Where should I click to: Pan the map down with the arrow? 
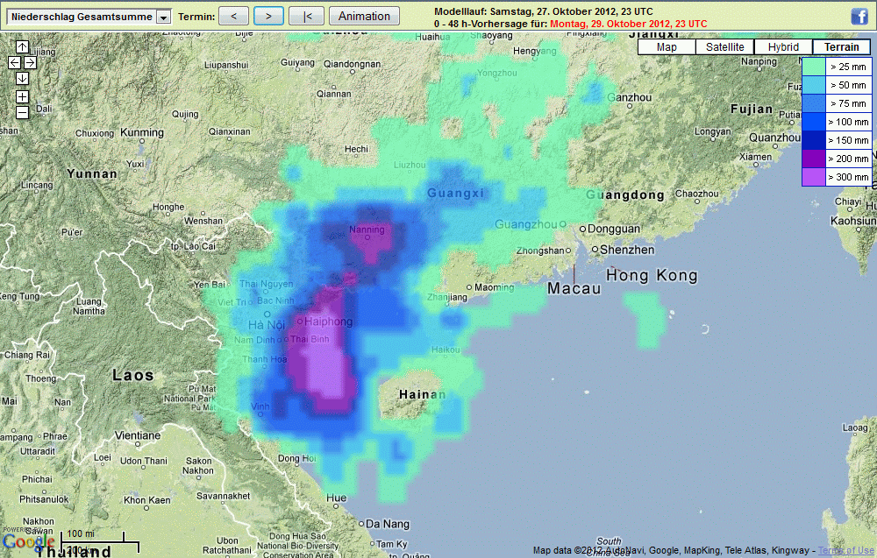click(23, 78)
